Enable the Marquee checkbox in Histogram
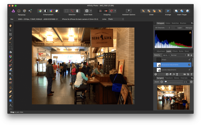 pyautogui.click(x=184, y=28)
